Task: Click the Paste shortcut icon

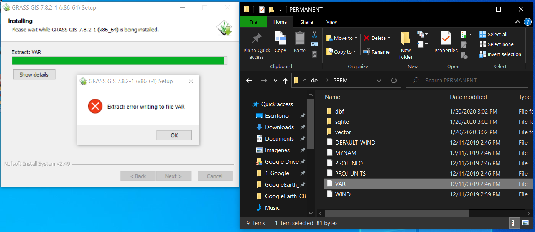Action: pos(314,54)
